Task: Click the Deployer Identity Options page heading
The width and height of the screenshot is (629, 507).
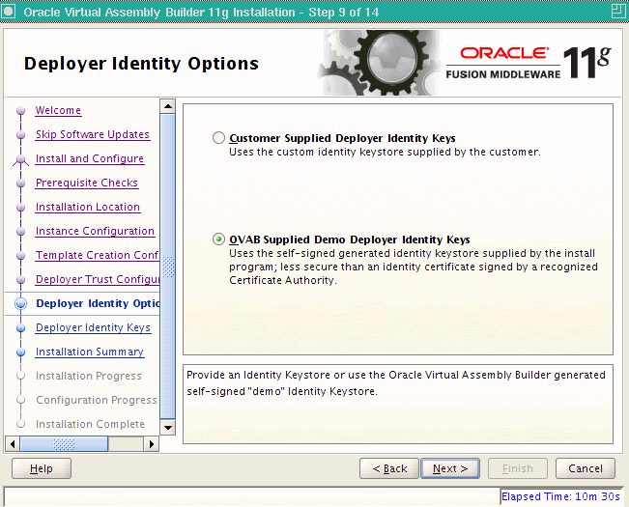Action: pyautogui.click(x=141, y=64)
